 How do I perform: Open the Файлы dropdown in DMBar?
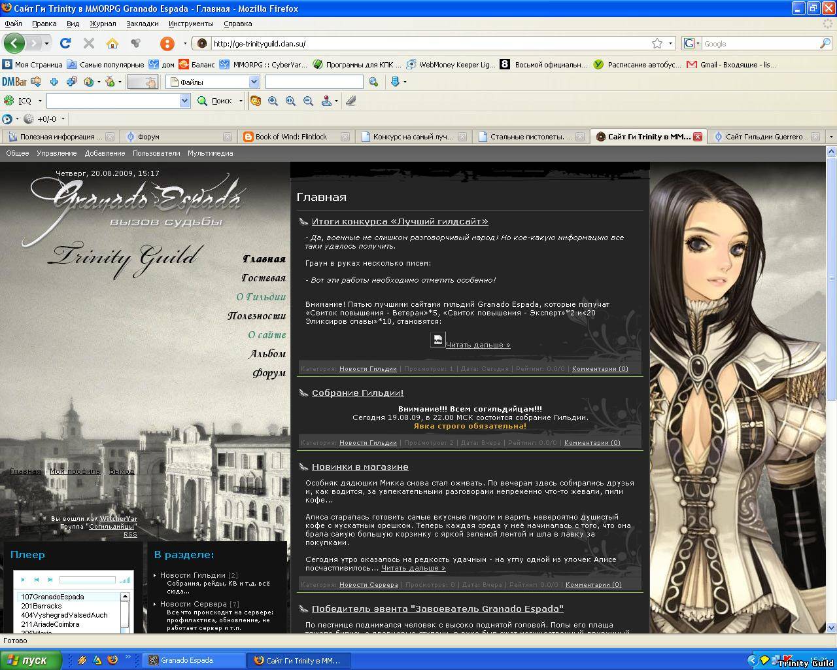tap(254, 82)
